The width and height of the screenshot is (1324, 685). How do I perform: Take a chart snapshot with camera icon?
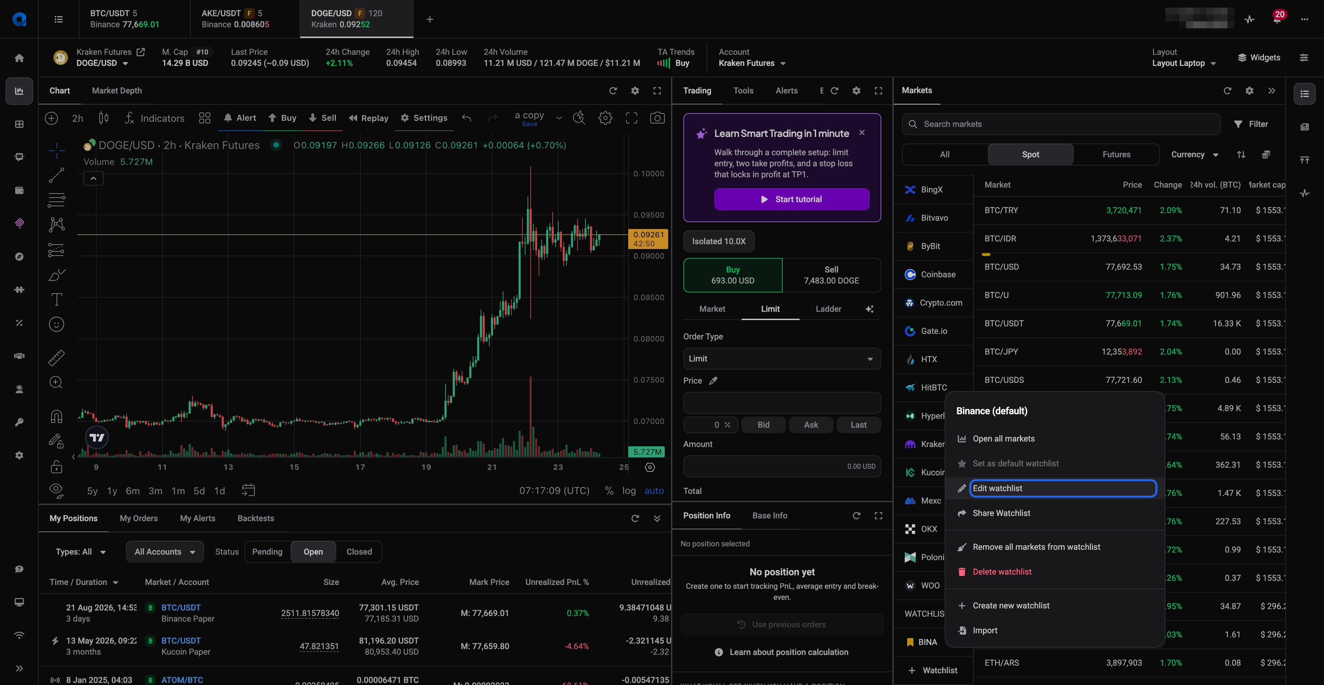[x=657, y=118]
